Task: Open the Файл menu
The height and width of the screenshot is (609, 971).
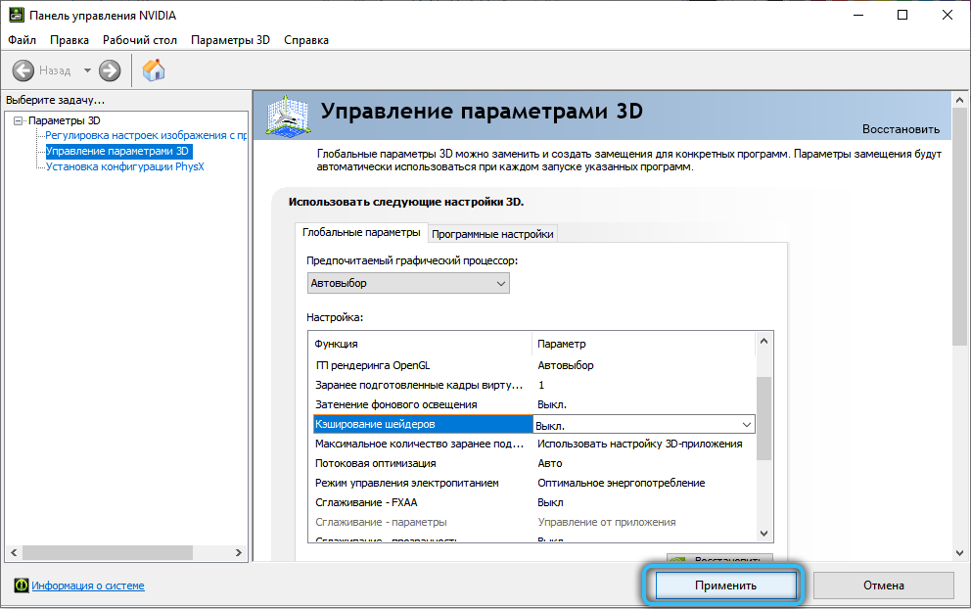Action: click(x=22, y=40)
